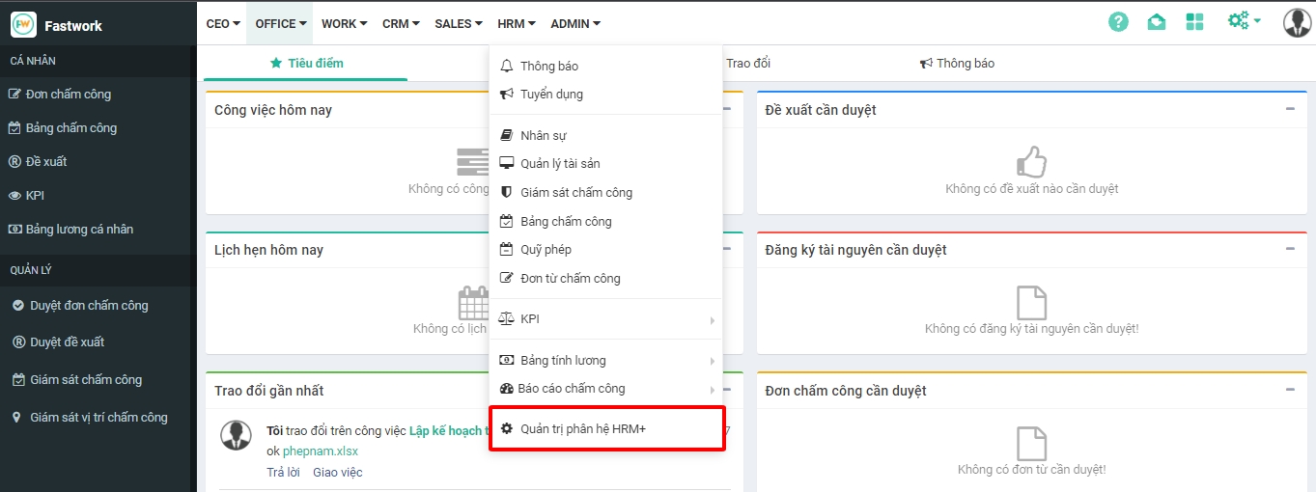
Task: Click the Trả lời reply link
Action: [x=283, y=473]
